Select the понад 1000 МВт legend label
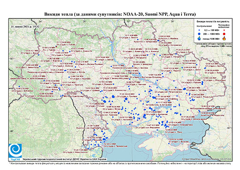The width and height of the screenshot is (240, 170). 211,38
